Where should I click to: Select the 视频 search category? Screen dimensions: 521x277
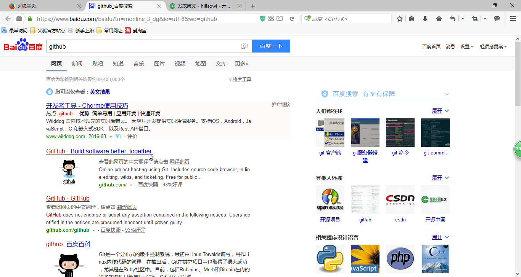(x=180, y=64)
